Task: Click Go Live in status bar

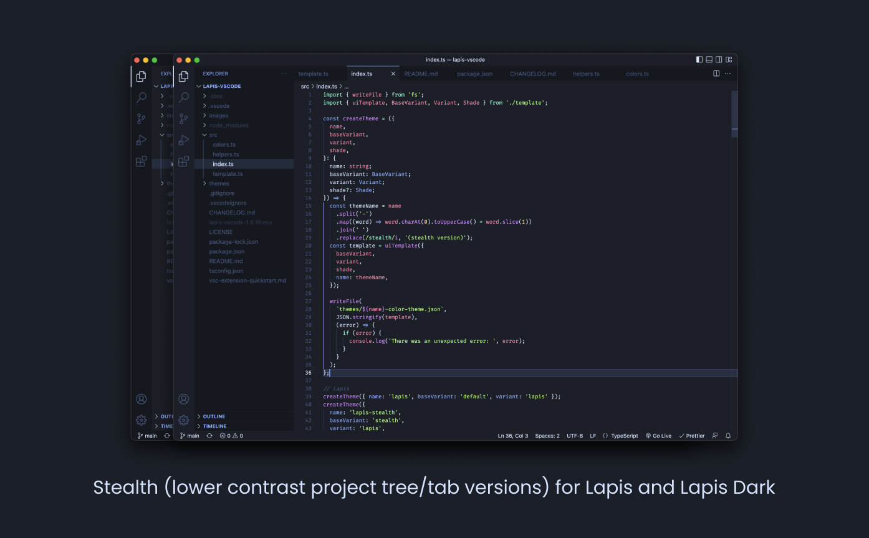Action: pyautogui.click(x=658, y=436)
